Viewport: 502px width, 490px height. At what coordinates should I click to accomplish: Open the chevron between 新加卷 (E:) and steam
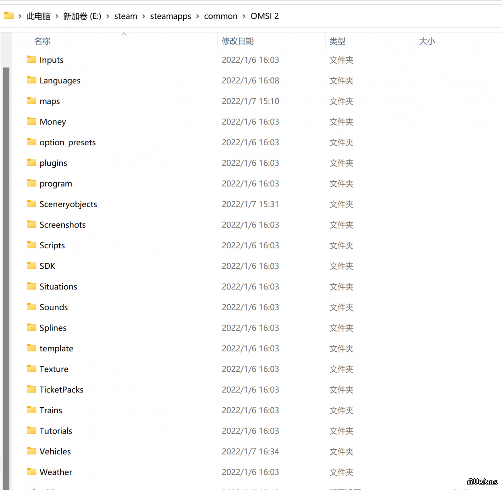point(108,16)
